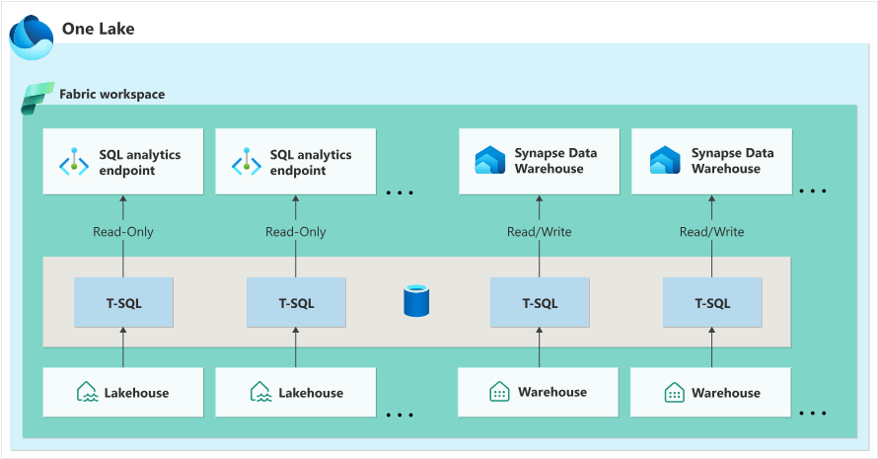Click T-SQL box above the leftmost Lakehouse
878x459 pixels.
point(123,303)
